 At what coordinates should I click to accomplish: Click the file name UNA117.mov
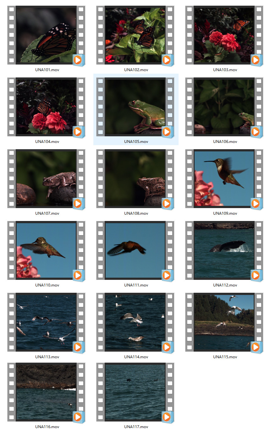coord(136,427)
